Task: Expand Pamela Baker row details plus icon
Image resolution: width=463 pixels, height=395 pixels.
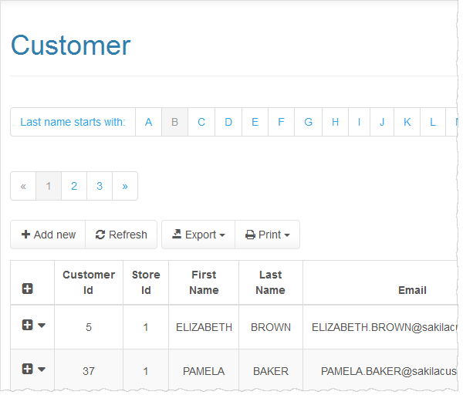Action: [x=27, y=369]
